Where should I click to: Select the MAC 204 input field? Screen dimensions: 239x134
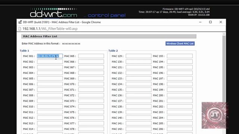tap(180, 118)
